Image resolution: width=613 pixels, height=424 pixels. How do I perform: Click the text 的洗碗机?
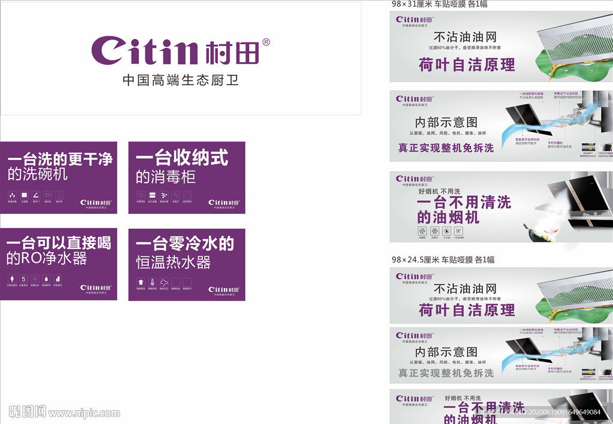tap(38, 174)
